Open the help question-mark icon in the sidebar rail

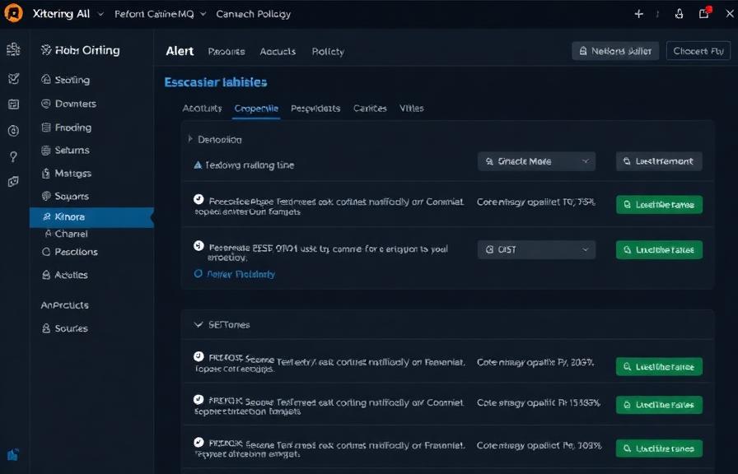click(x=13, y=155)
